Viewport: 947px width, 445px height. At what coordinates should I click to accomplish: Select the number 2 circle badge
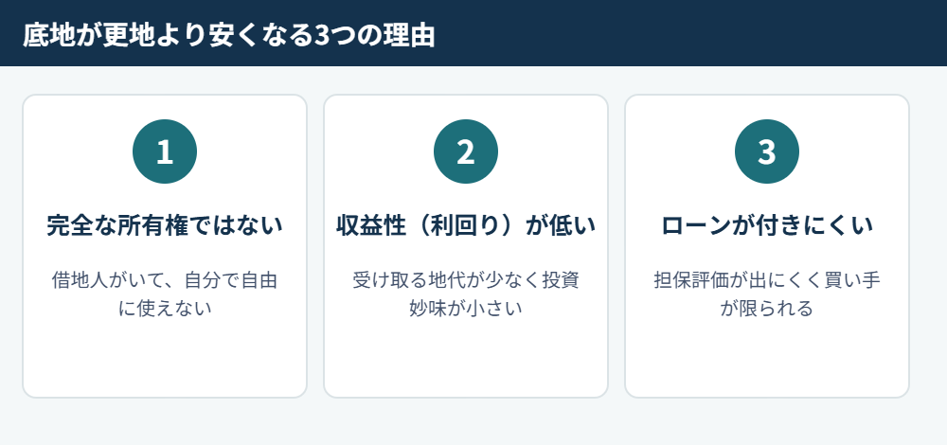pos(466,151)
